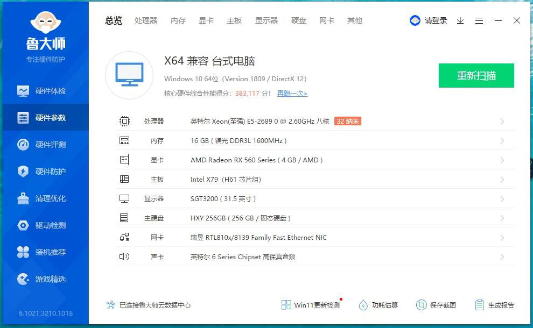
Task: Click the 显卡 graphics card icon
Action: (x=124, y=160)
